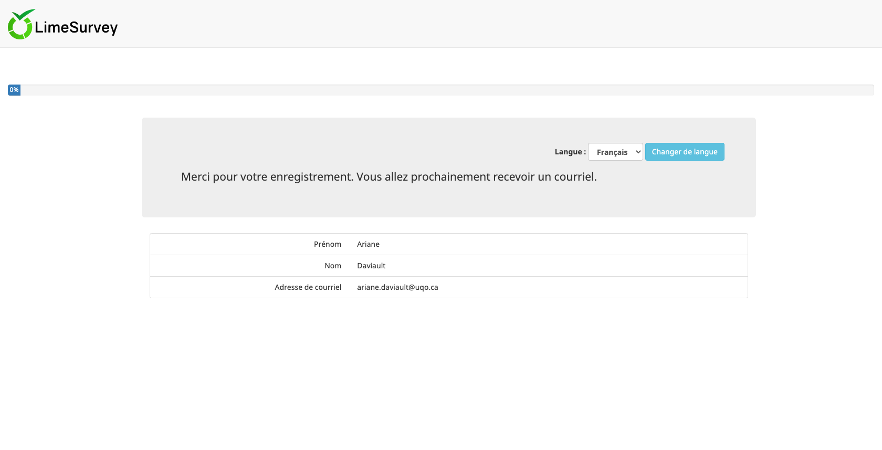Select the Ariane first name value
Image resolution: width=882 pixels, height=450 pixels.
(368, 244)
